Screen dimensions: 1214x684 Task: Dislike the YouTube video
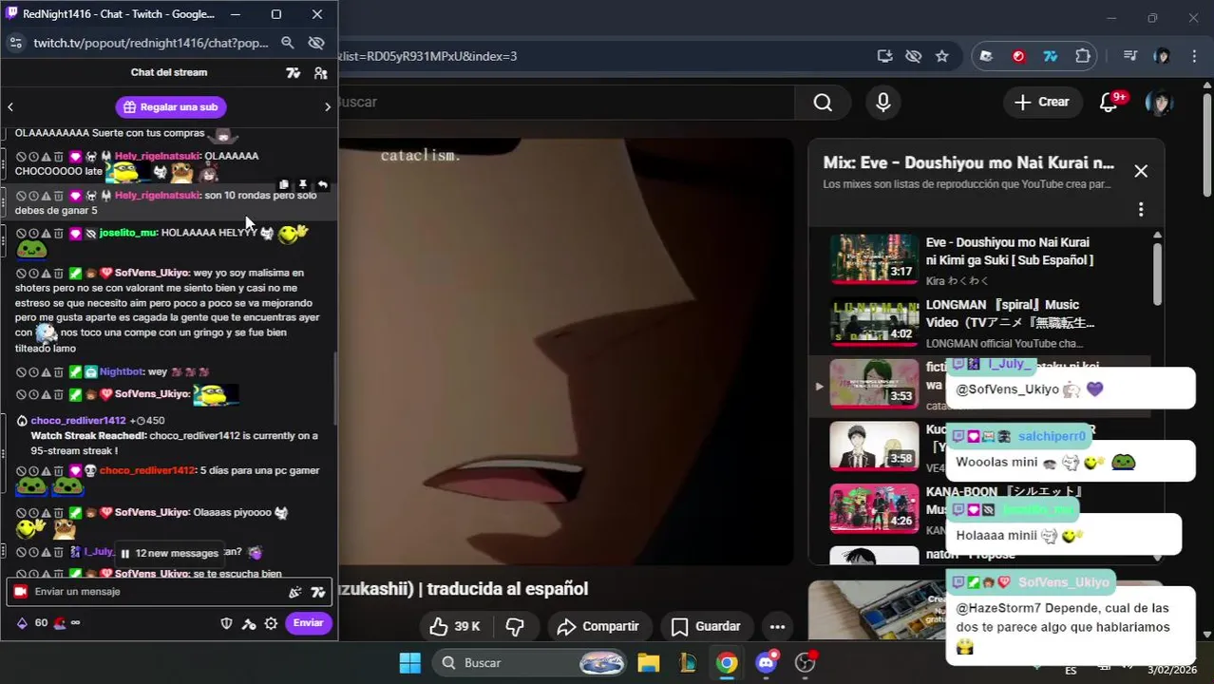[516, 626]
